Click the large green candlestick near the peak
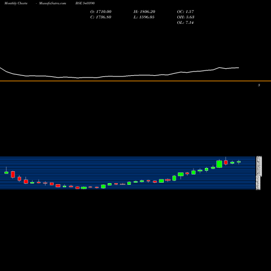The height and width of the screenshot is (271, 271). coord(220,164)
